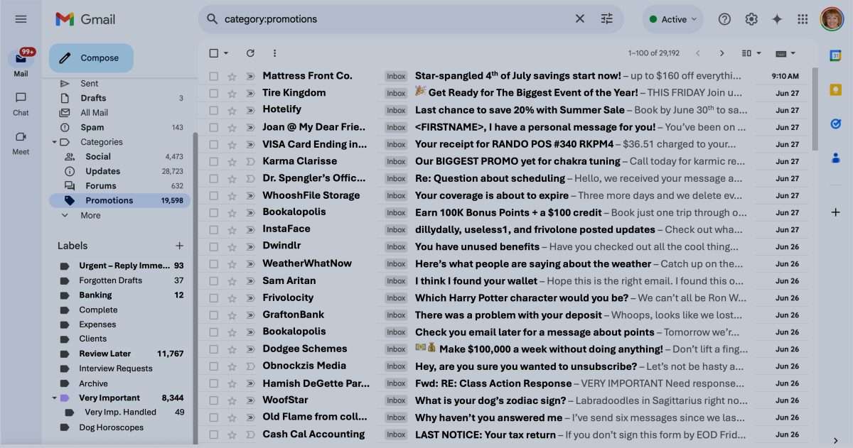Viewport: 853px width, 448px height.
Task: Select the Karma Clarisse email checkbox
Action: [x=214, y=161]
